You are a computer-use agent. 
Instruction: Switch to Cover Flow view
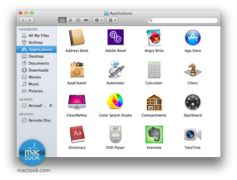86,20
